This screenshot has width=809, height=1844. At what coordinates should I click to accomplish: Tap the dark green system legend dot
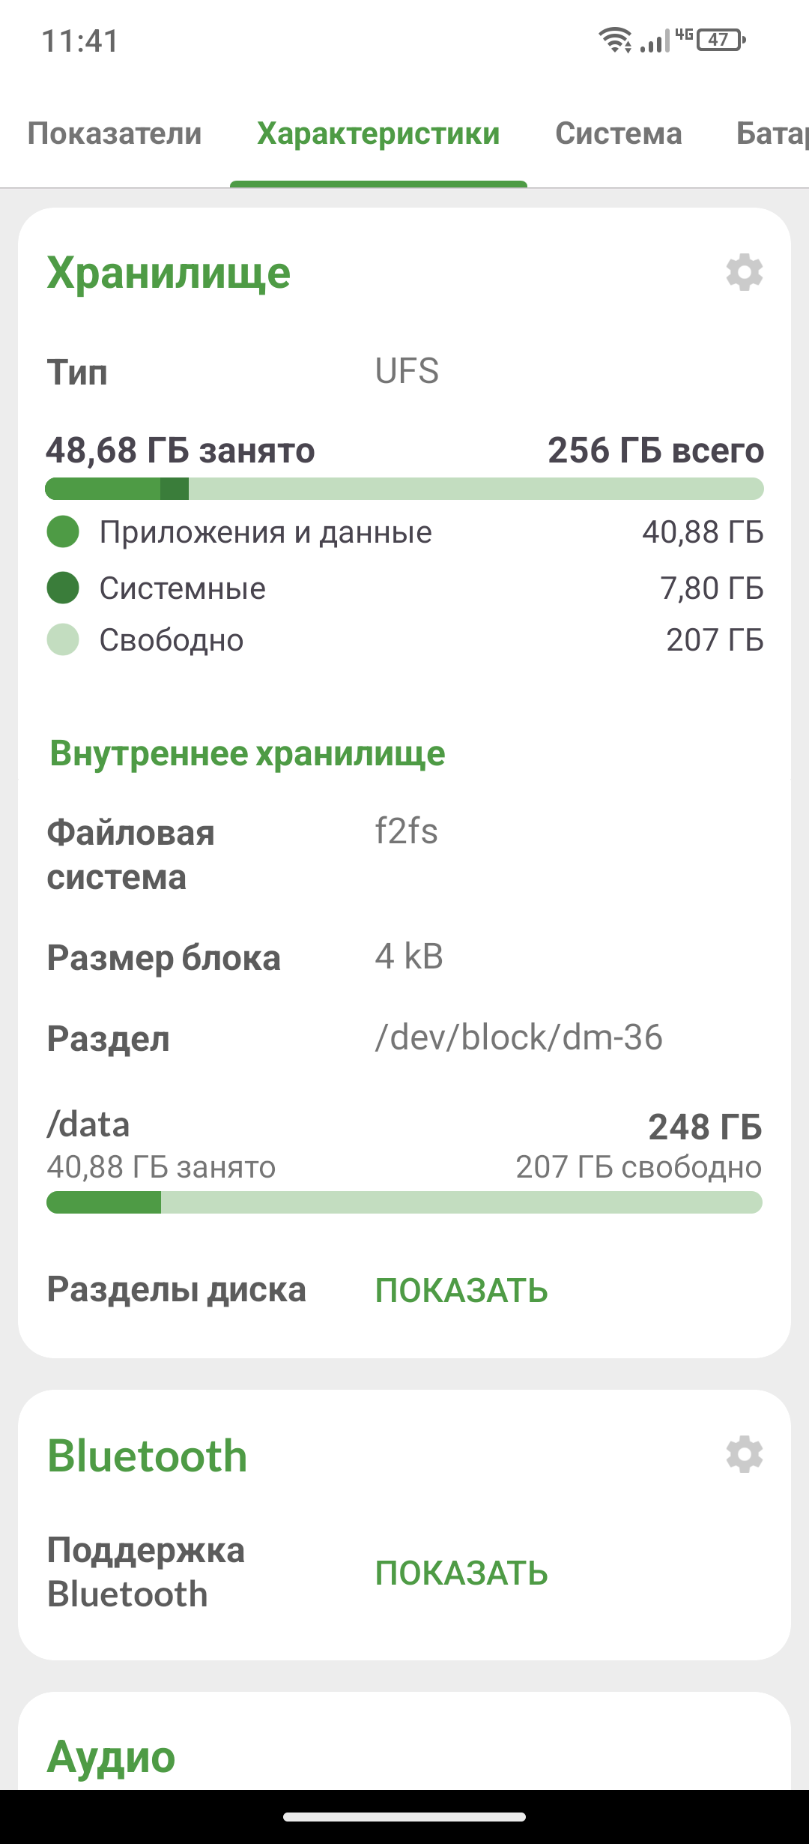click(x=63, y=588)
